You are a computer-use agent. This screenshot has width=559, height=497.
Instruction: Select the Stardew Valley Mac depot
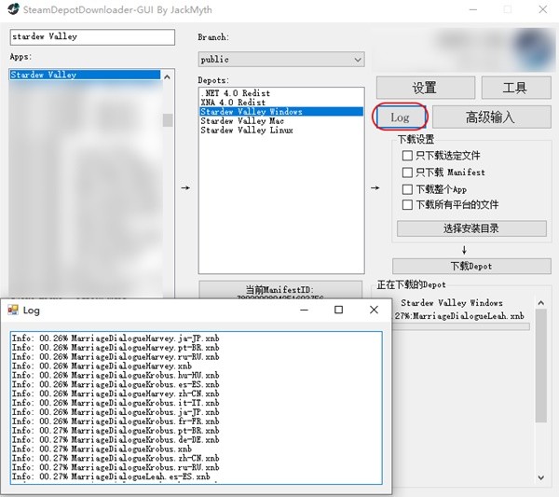[x=281, y=121]
